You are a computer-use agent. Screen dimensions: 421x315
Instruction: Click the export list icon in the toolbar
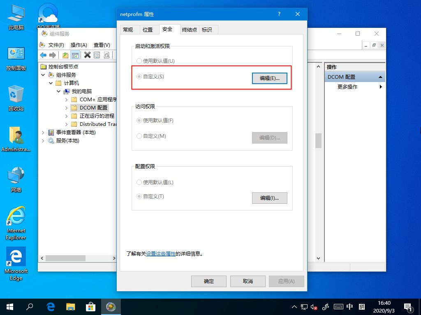[106, 55]
